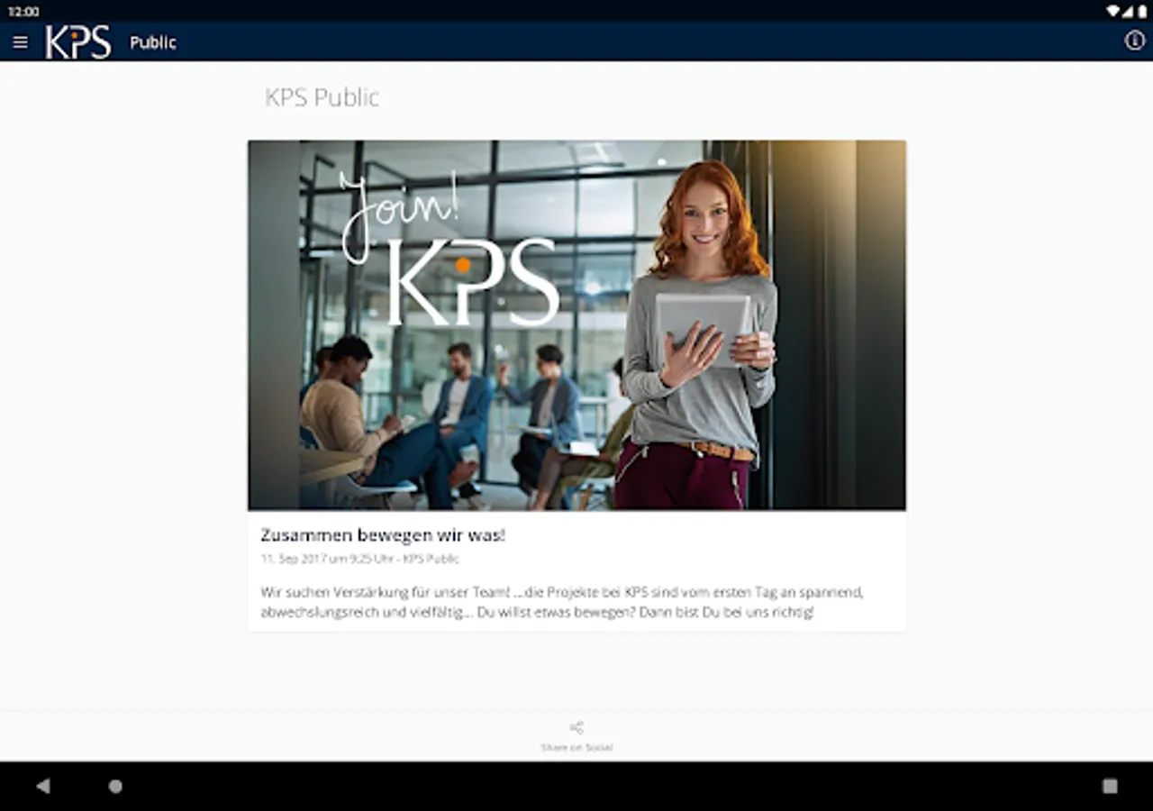Open the hamburger navigation menu
The width and height of the screenshot is (1153, 811).
(x=20, y=42)
